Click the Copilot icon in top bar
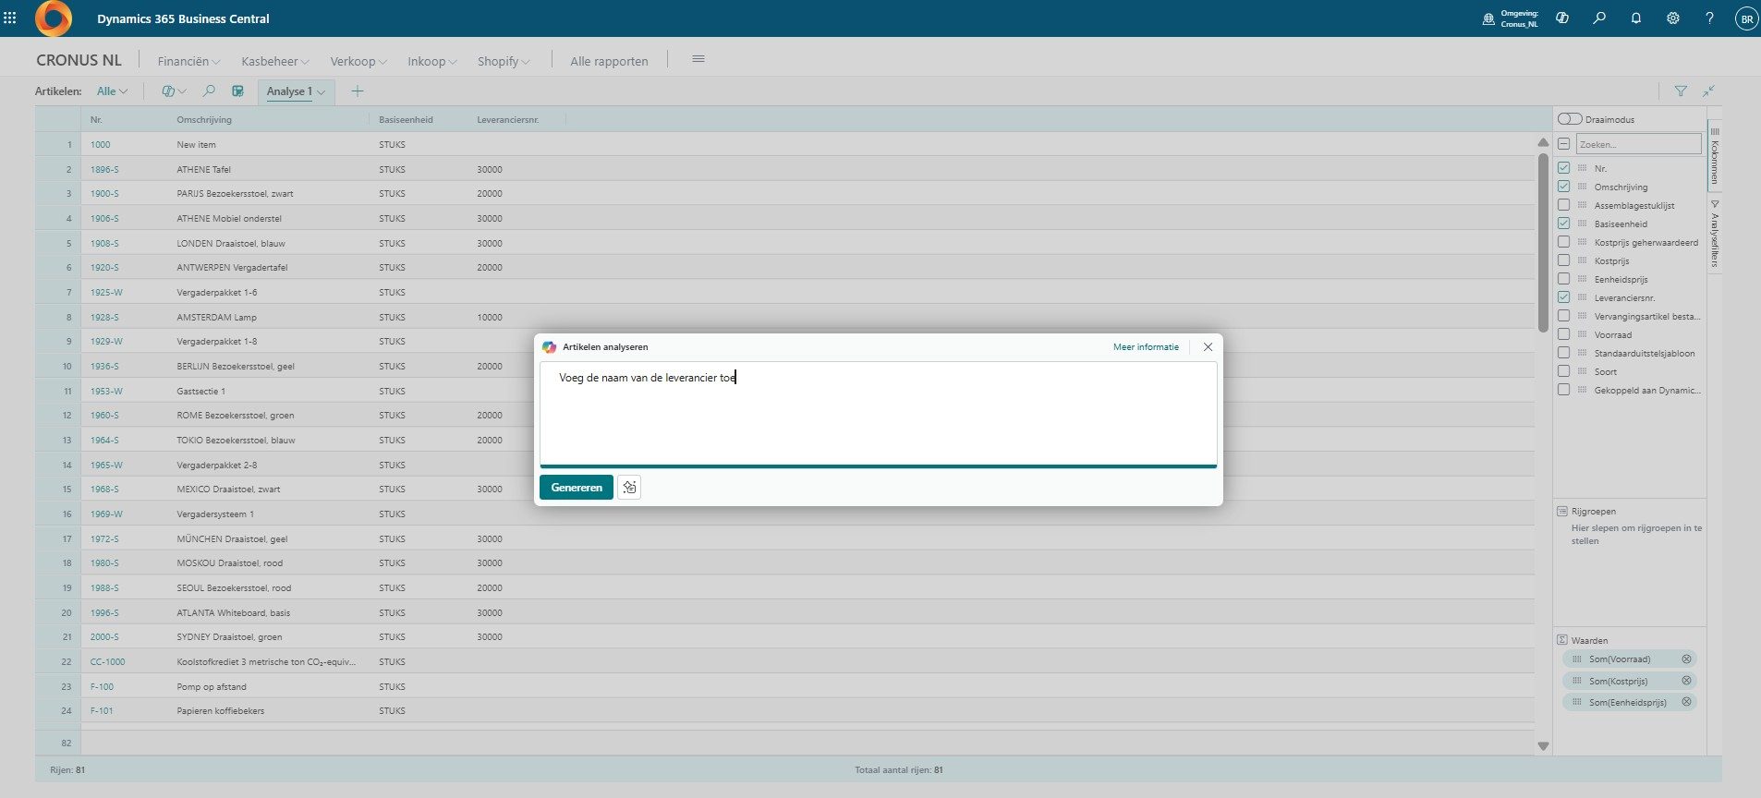The image size is (1761, 798). [x=1562, y=18]
